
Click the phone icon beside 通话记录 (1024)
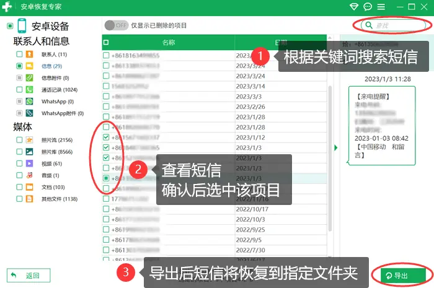pos(29,90)
